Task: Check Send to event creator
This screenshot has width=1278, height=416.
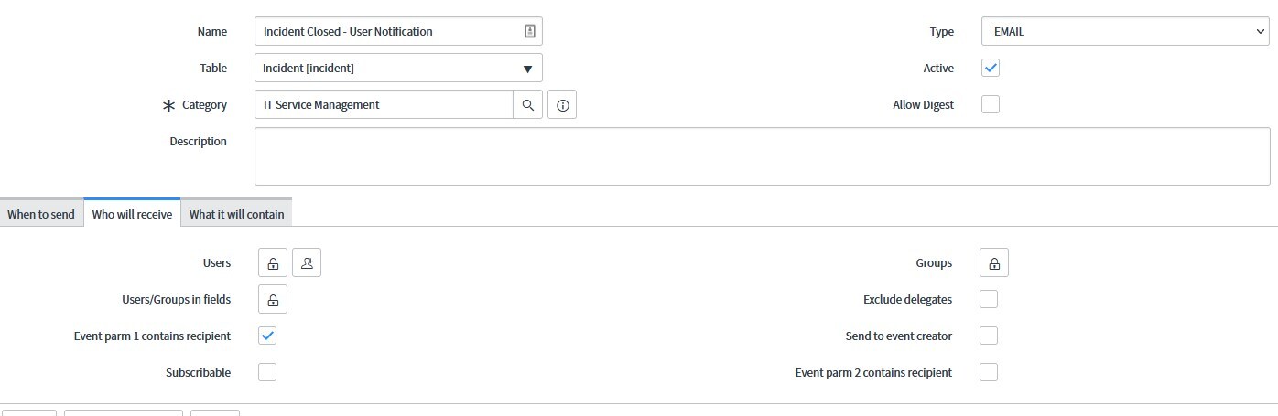Action: (x=989, y=336)
